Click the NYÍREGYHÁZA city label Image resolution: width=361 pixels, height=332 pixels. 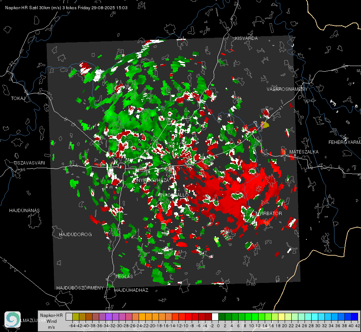click(x=153, y=180)
